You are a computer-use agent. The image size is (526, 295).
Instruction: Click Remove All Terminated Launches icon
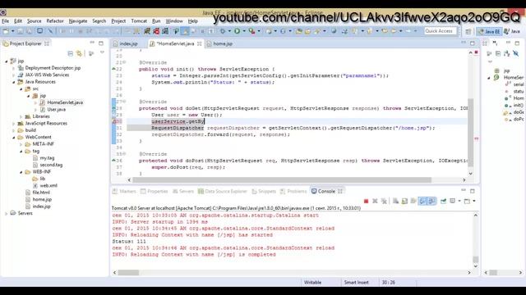(384, 201)
